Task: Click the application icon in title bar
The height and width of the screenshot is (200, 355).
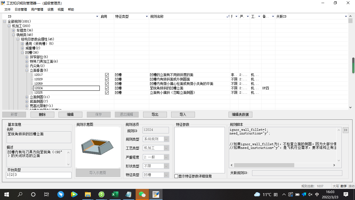Action: pos(3,3)
